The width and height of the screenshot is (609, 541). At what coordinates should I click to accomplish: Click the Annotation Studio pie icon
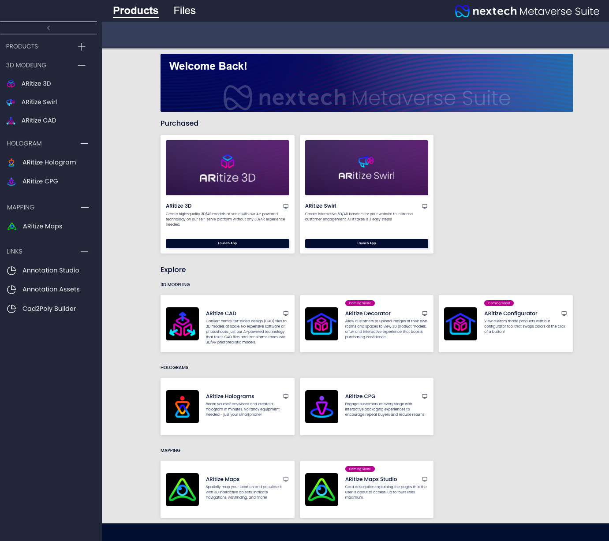[x=12, y=270]
